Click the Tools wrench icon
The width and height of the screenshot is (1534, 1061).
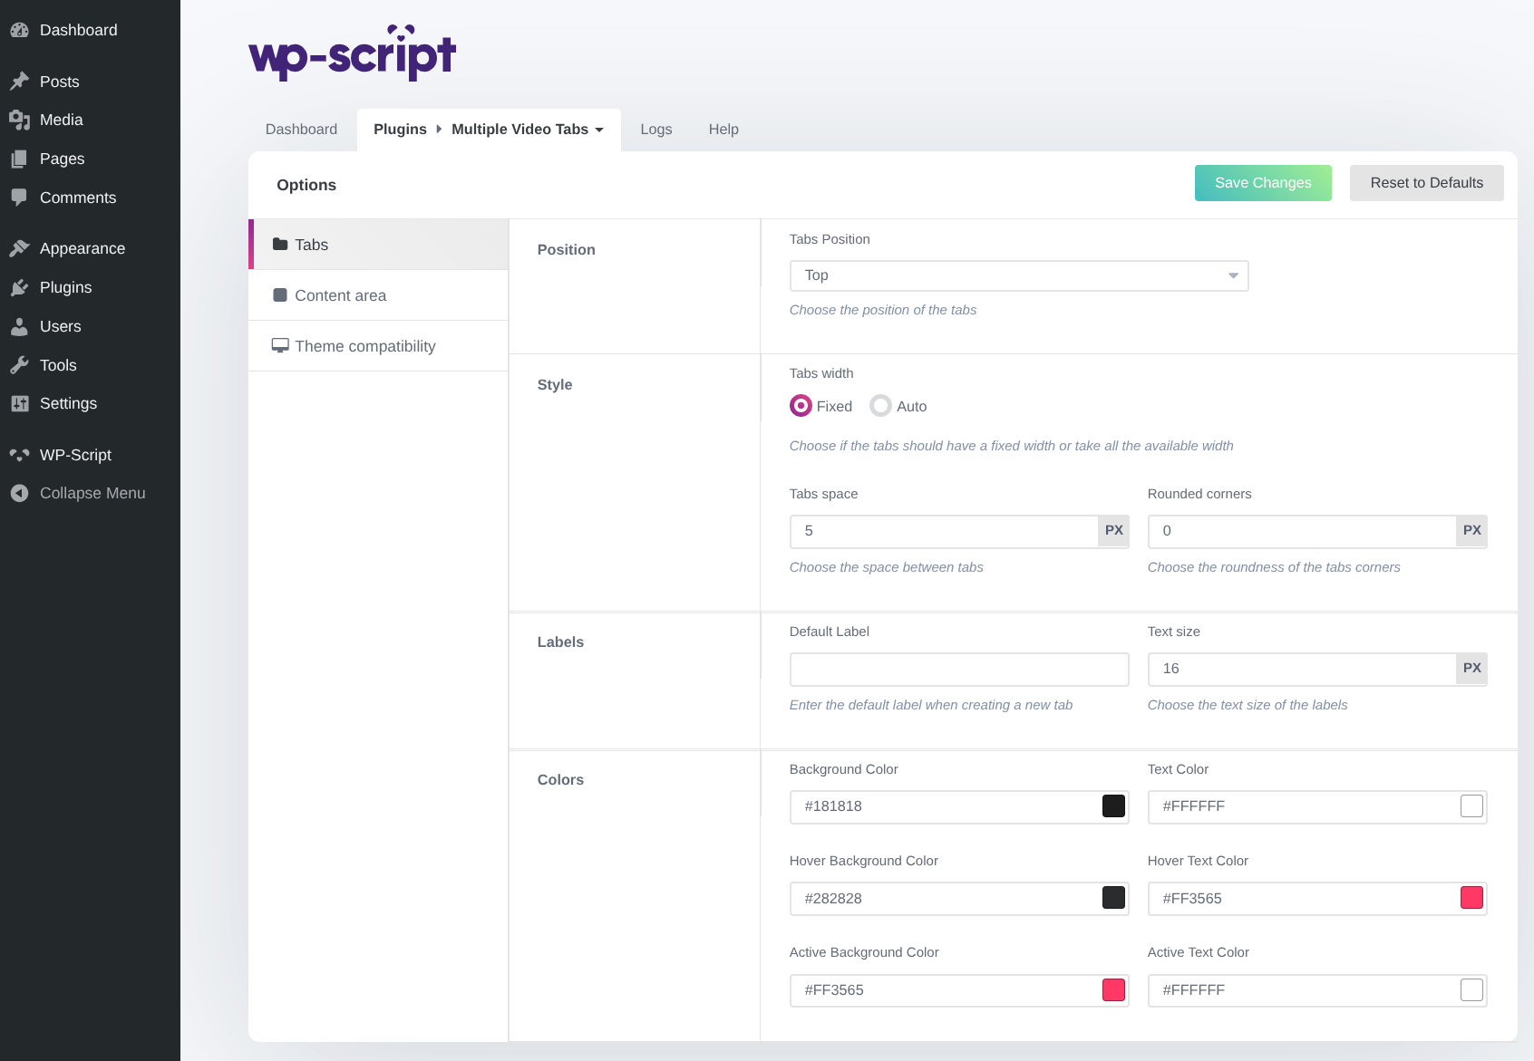[x=19, y=365]
